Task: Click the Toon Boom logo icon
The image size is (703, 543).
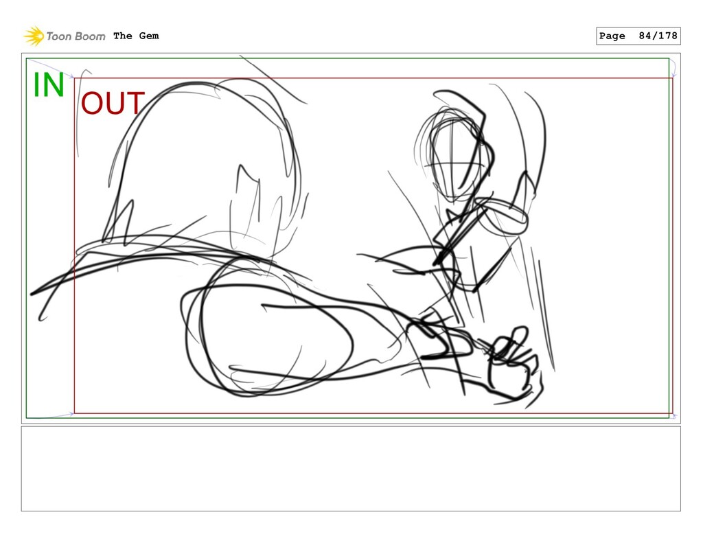Action: (x=34, y=36)
